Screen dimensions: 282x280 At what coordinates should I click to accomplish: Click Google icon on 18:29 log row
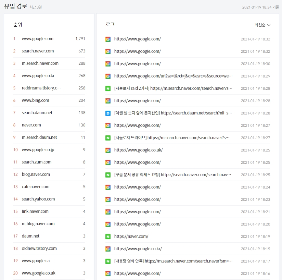tap(108, 76)
